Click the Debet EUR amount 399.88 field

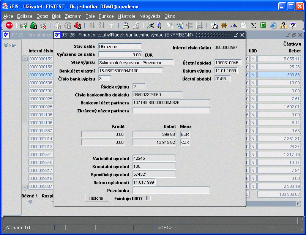coord(155,134)
